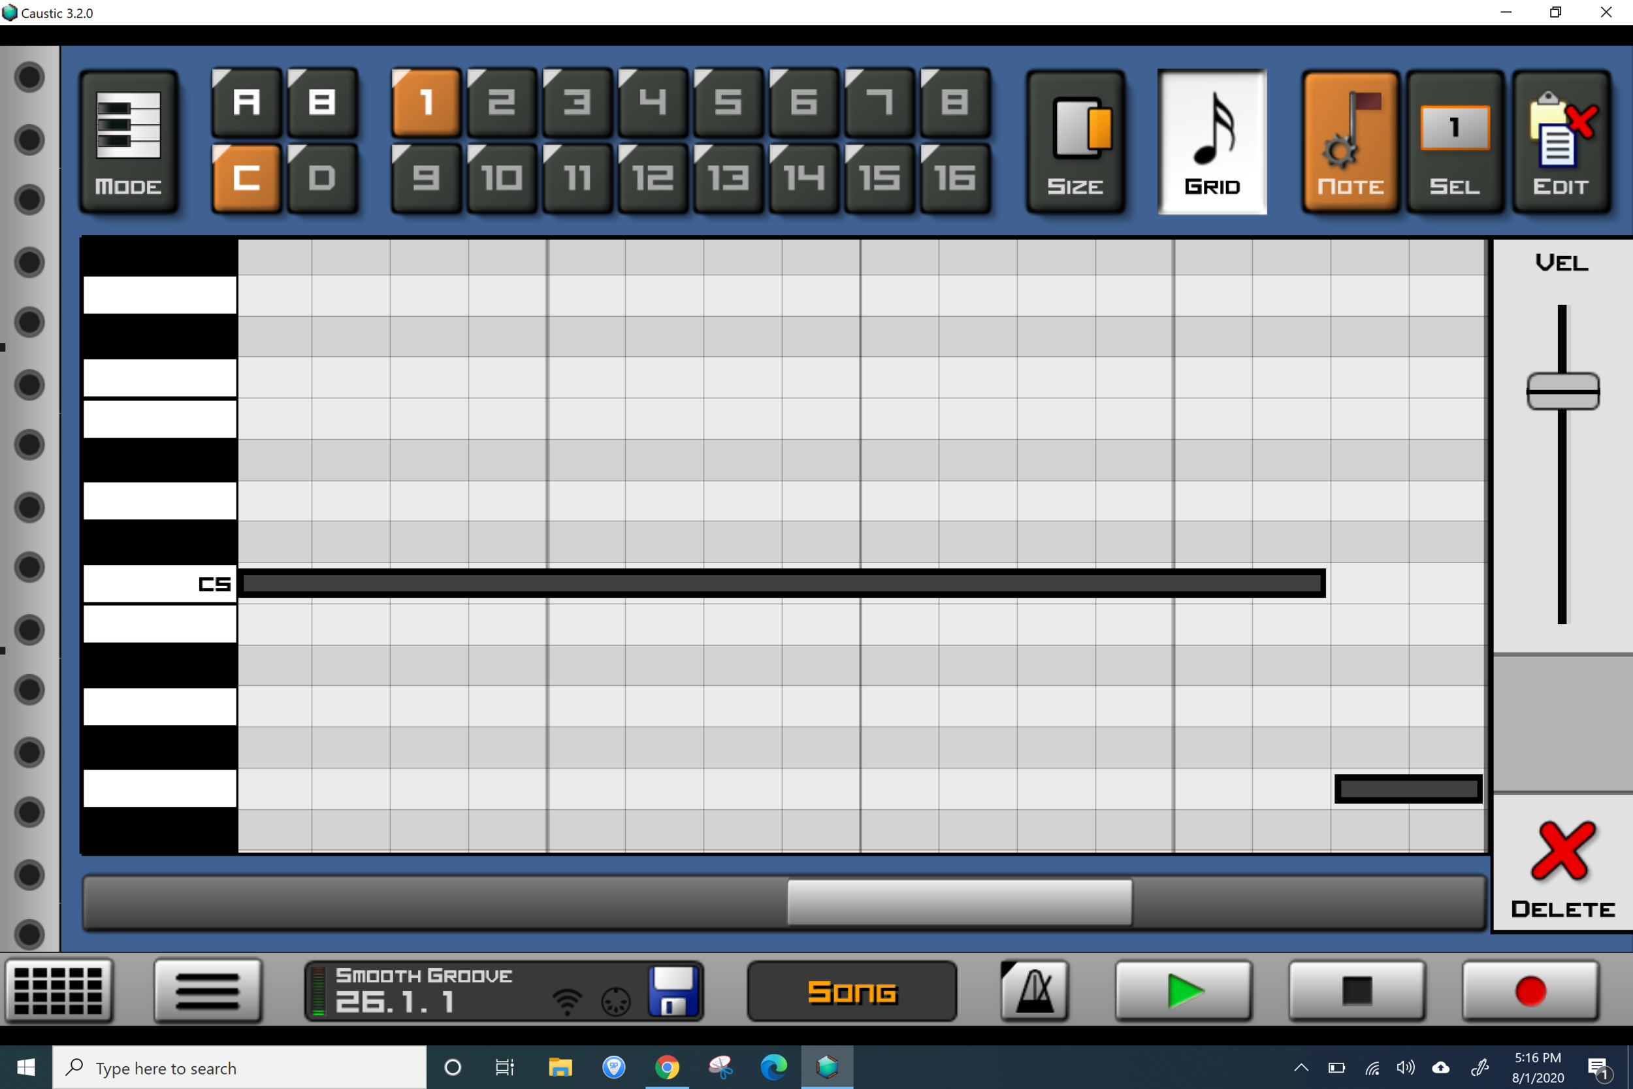Open the machine rack grid icon
Screen dimensions: 1633x1089
pos(58,990)
